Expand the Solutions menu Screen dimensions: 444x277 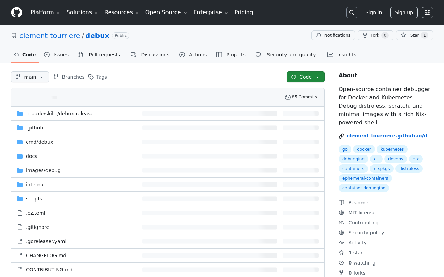click(x=82, y=12)
